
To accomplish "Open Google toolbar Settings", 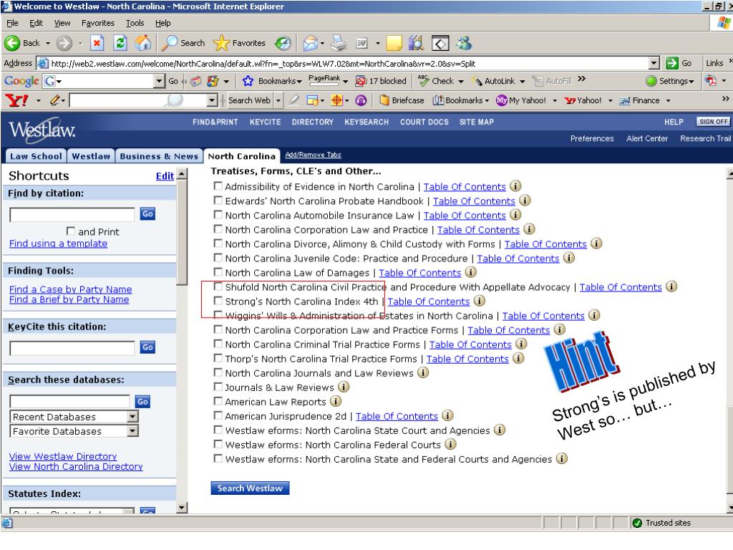I will (x=669, y=81).
